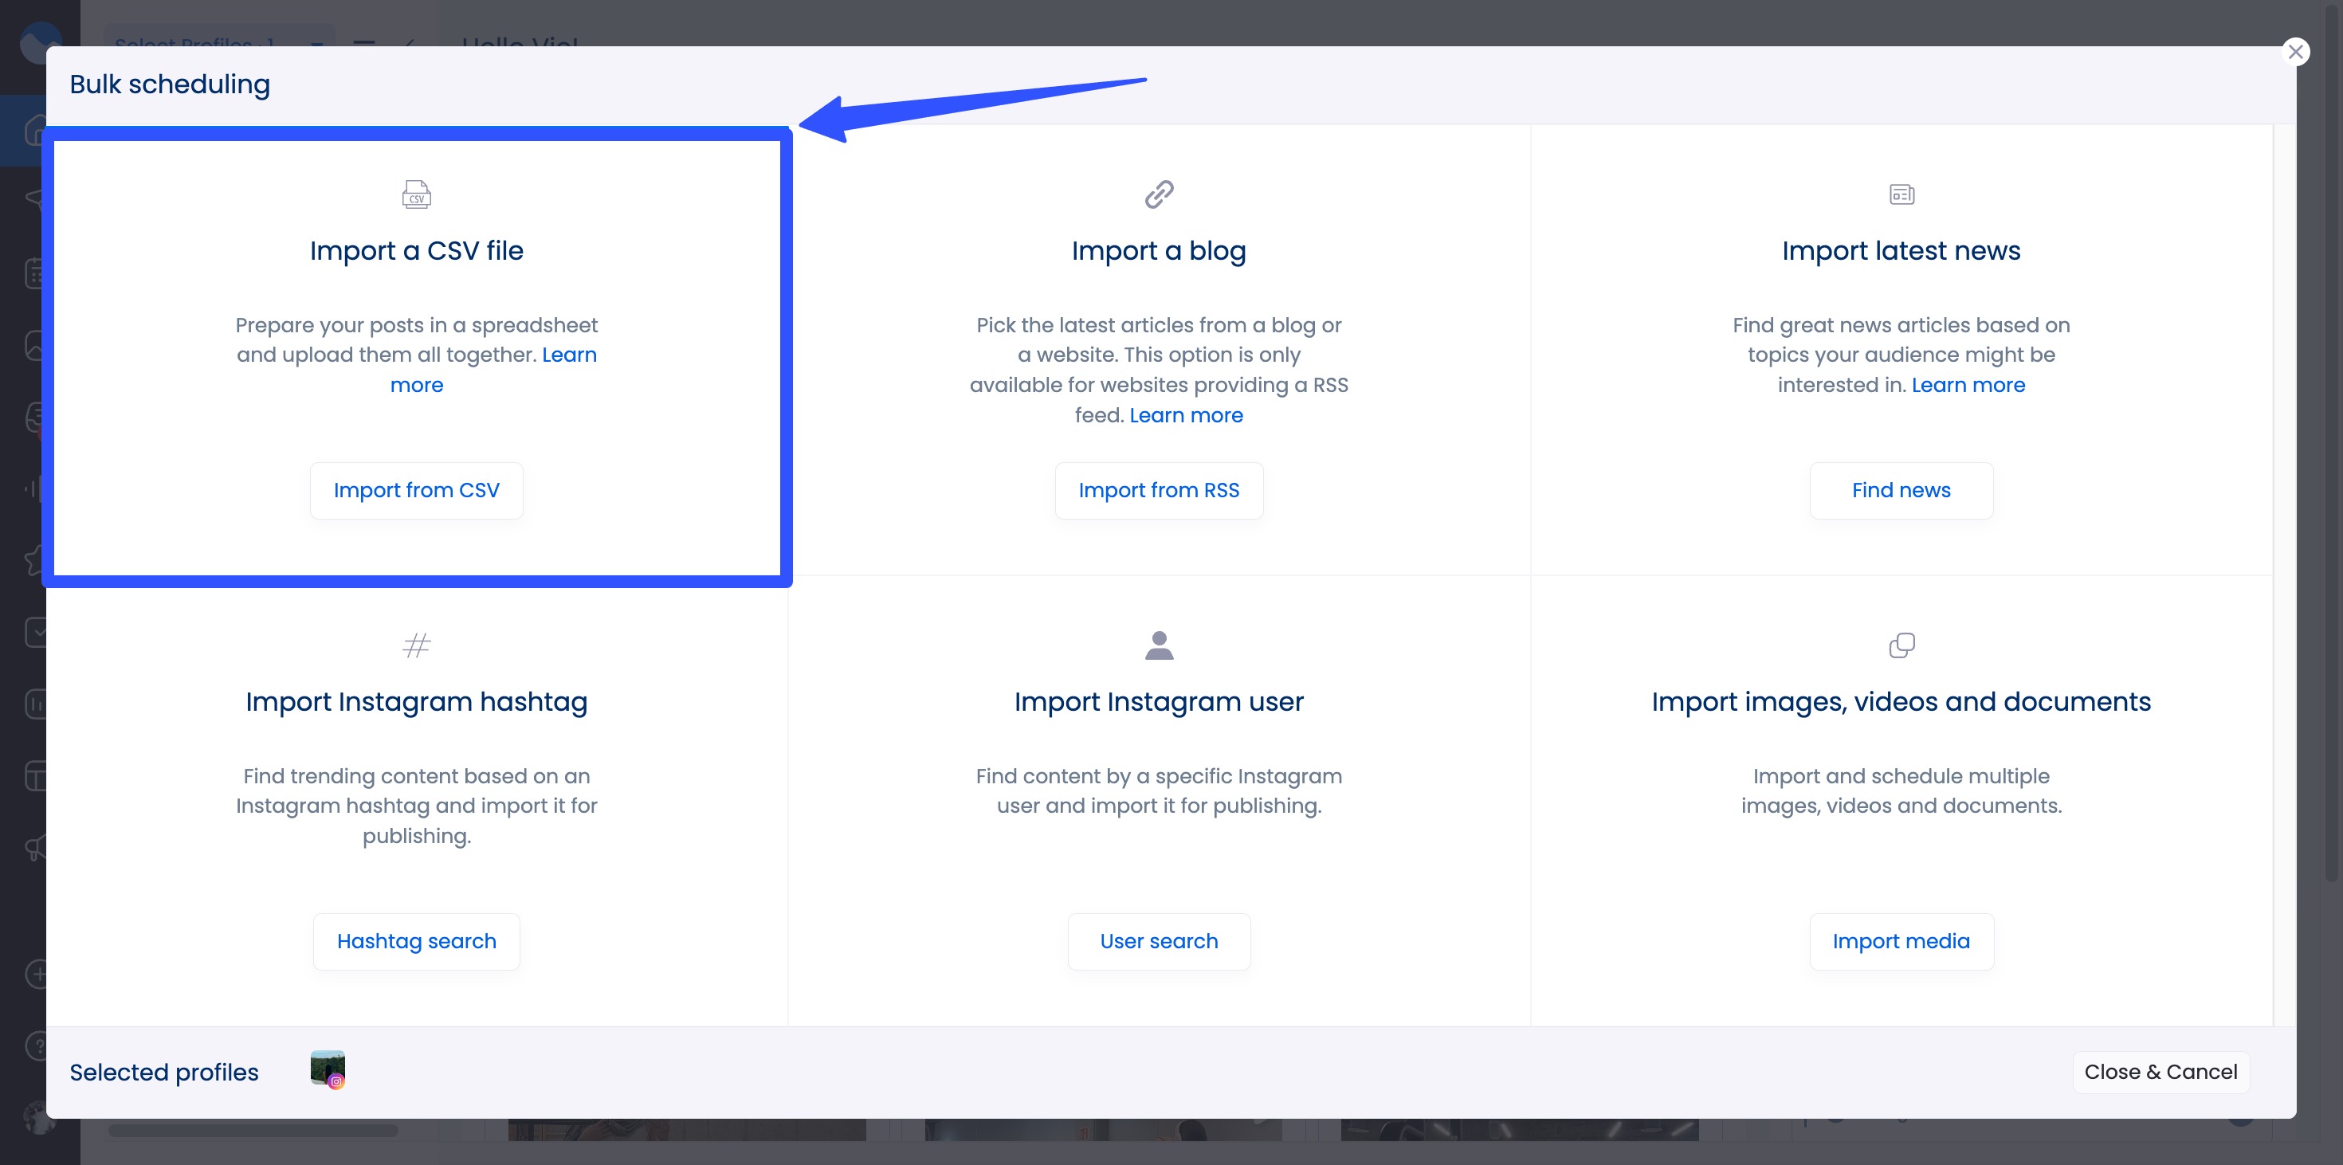
Task: Click the link icon above Import a blog
Action: pos(1159,194)
